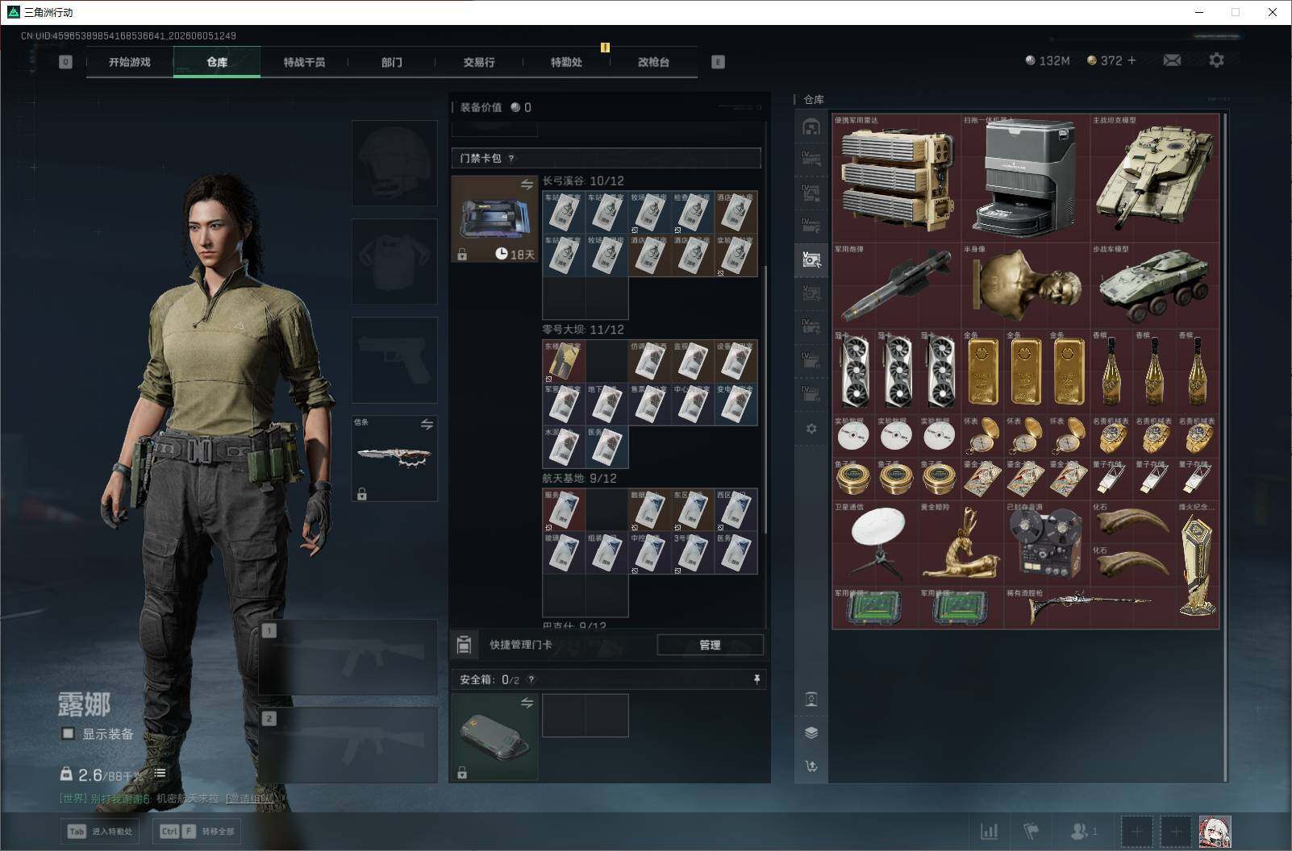Screen dimensions: 1292x851
Task: Click the portrait frame icon in warehouse sidebar
Action: click(811, 699)
